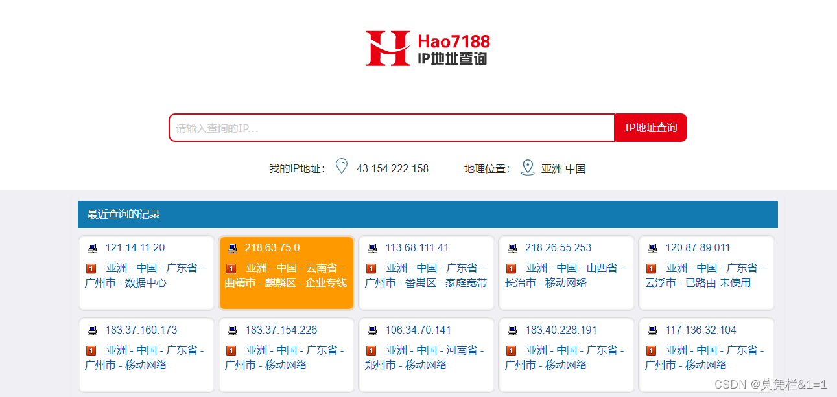The height and width of the screenshot is (397, 837).
Task: Click the computer icon next to 117.136.32.104
Action: [652, 330]
